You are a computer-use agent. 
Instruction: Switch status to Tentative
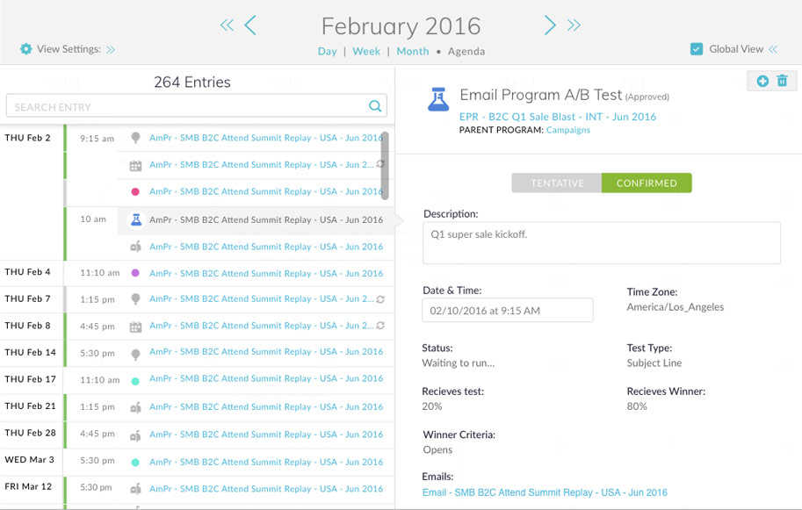[557, 183]
